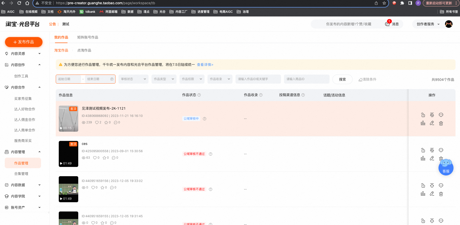Click the 搜索 button

[342, 79]
